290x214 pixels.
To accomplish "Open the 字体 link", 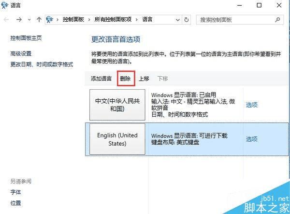I will click(16, 192).
